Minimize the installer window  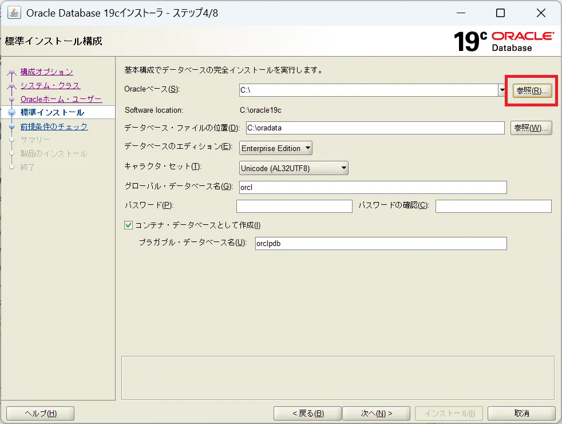[461, 13]
